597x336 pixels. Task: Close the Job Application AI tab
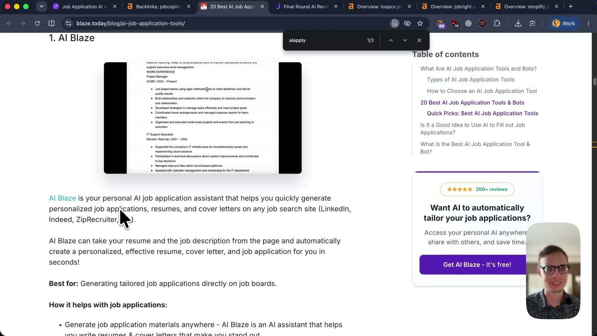click(x=115, y=6)
